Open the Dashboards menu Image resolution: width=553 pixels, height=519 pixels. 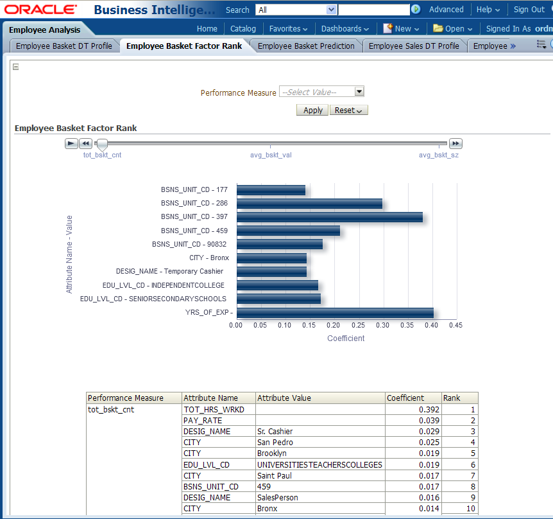pyautogui.click(x=345, y=29)
